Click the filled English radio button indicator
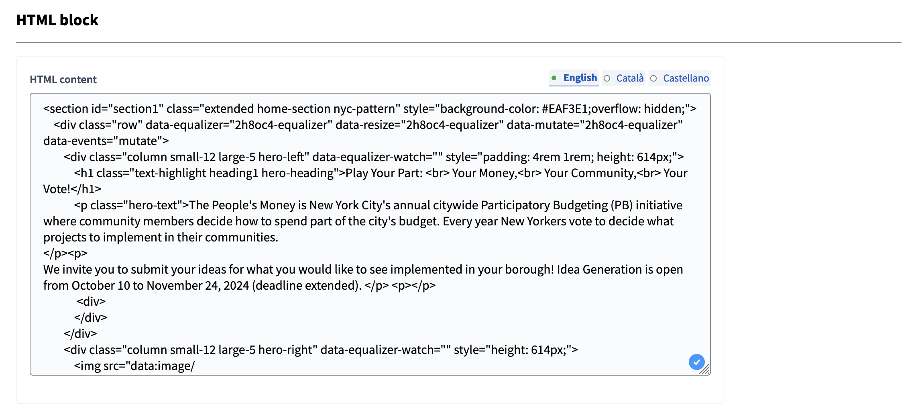The height and width of the screenshot is (413, 920). pos(555,78)
